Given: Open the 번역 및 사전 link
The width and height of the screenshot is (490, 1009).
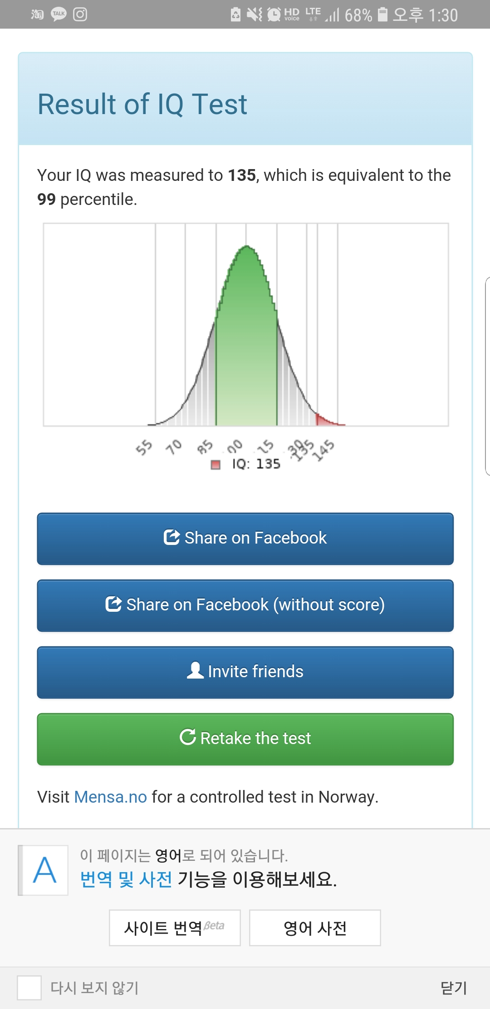Looking at the screenshot, I should point(126,879).
